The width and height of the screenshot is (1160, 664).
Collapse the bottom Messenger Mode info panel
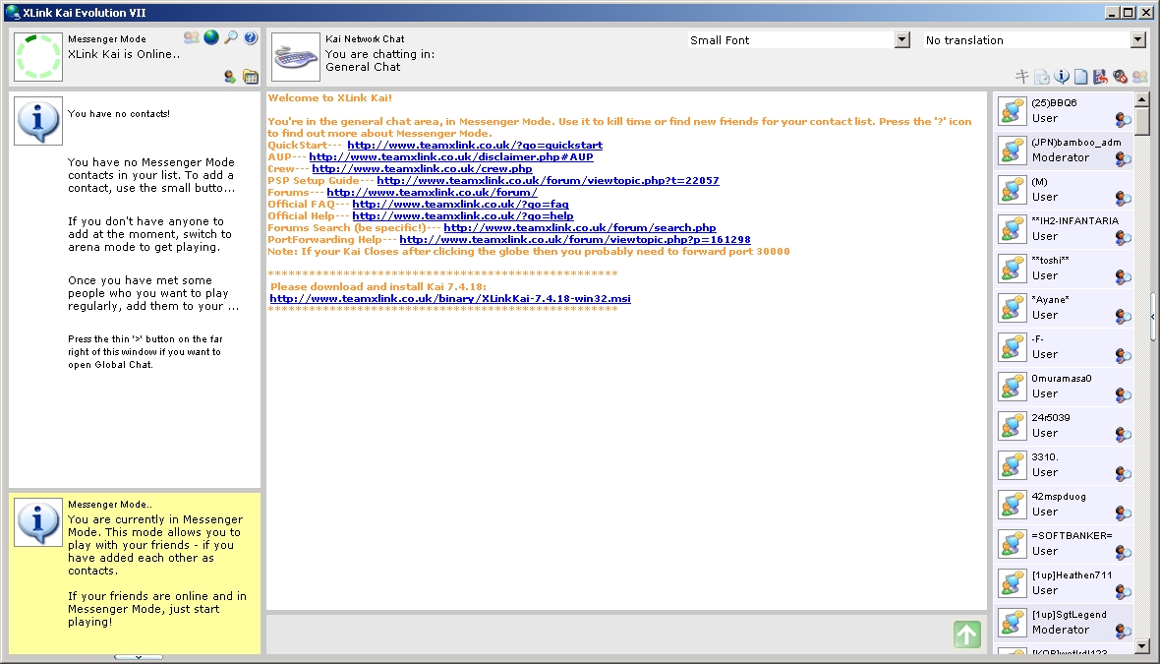point(139,657)
